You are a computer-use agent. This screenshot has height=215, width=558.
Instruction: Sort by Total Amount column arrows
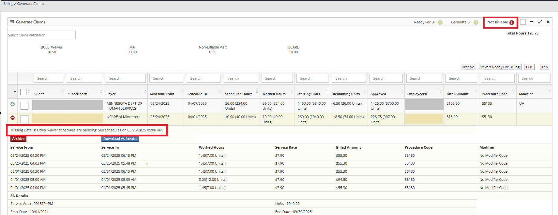pos(476,92)
